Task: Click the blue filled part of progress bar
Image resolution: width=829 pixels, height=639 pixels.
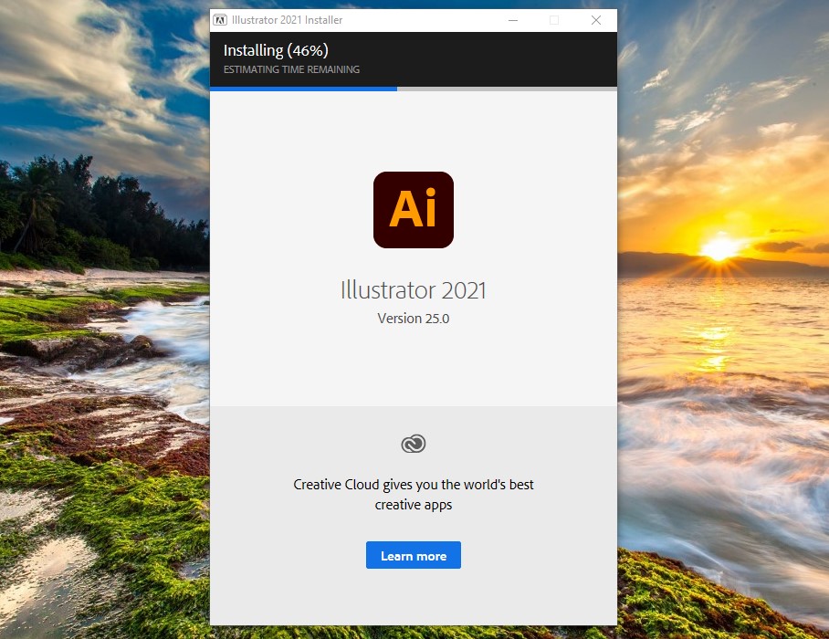Action: 303,89
